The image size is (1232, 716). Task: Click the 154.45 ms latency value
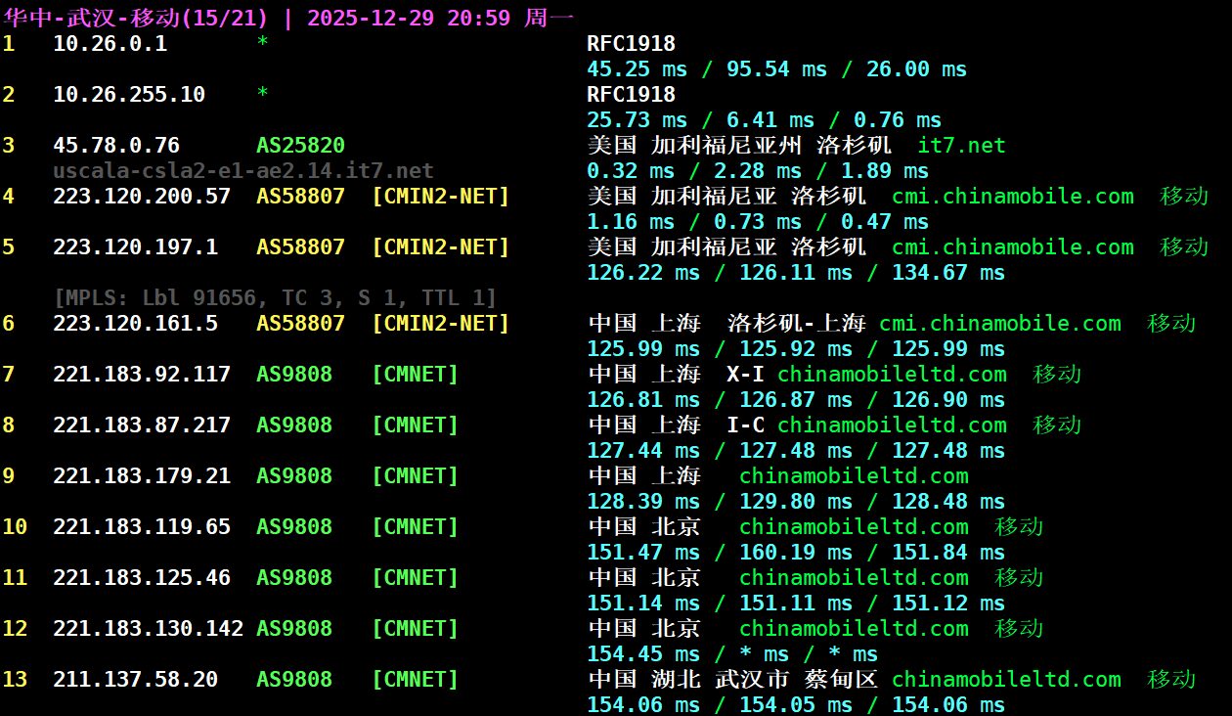(642, 654)
